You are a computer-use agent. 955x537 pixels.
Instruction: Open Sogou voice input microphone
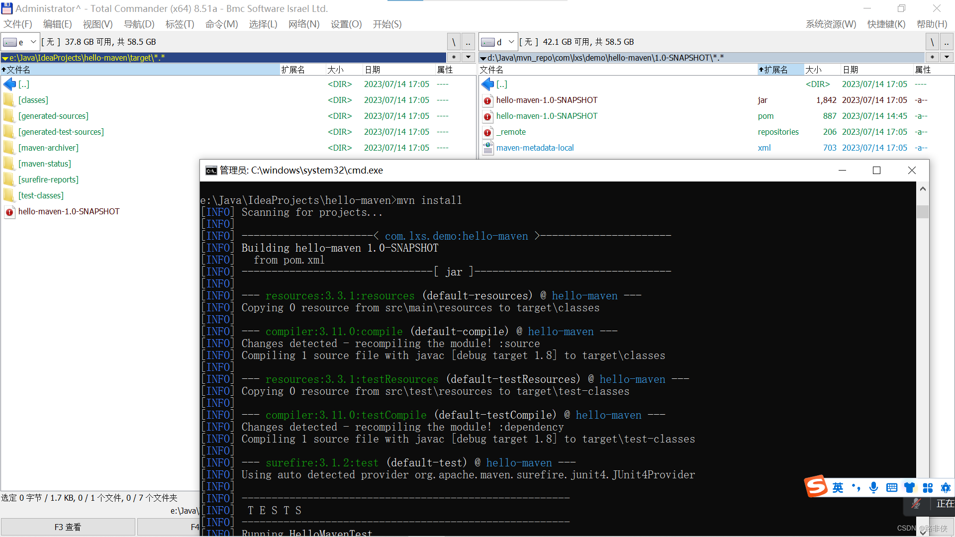pos(873,488)
